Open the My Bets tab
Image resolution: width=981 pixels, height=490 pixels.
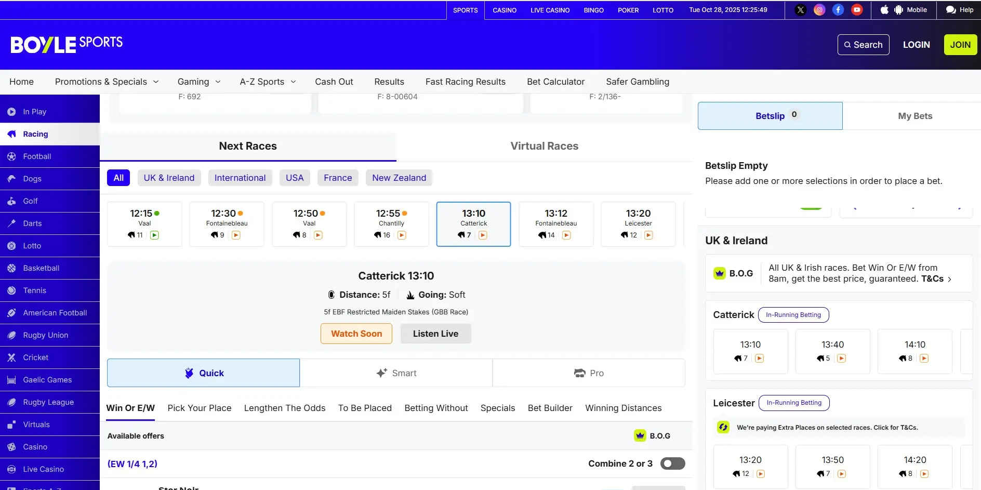(x=914, y=116)
